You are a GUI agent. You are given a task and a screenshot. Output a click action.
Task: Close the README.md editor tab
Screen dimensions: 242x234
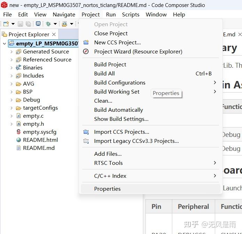(x=240, y=34)
